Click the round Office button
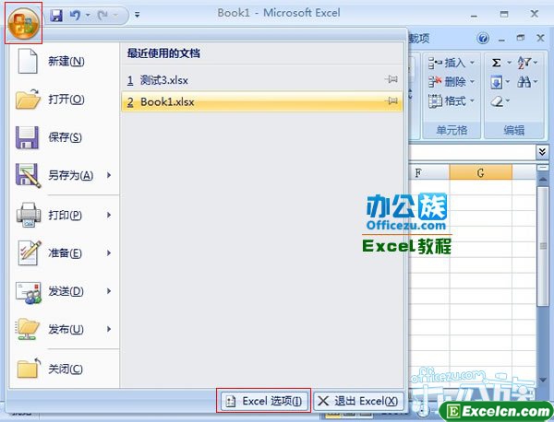 pos(23,23)
